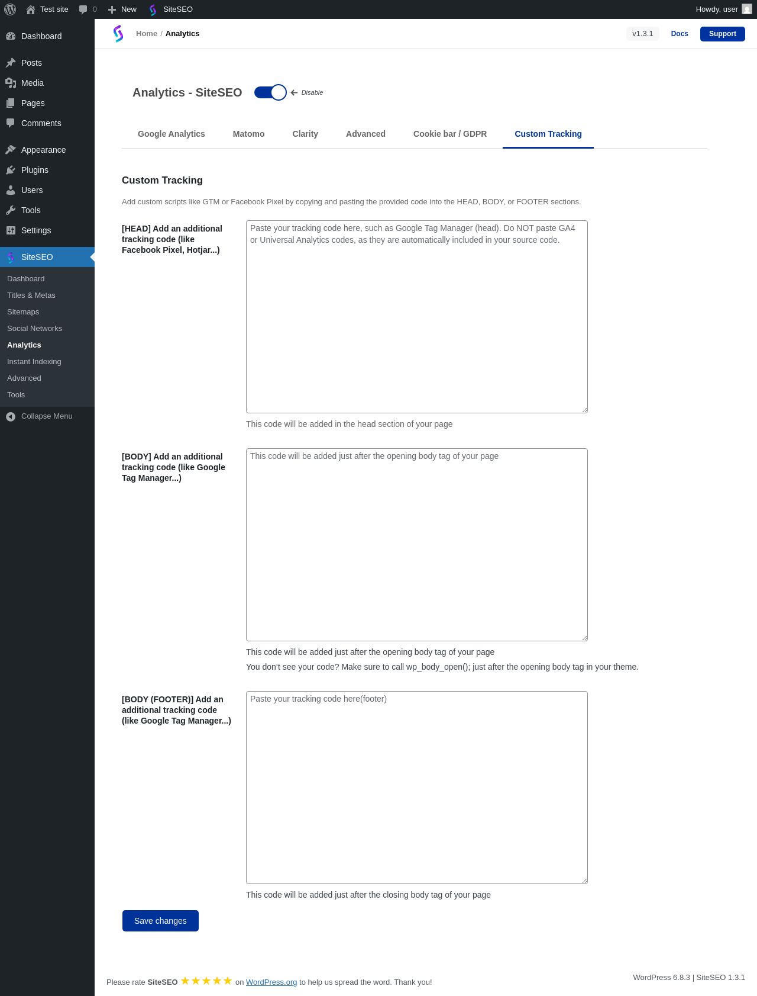Click the SiteSEO icon in the sidebar menu
The image size is (757, 996).
(x=11, y=257)
